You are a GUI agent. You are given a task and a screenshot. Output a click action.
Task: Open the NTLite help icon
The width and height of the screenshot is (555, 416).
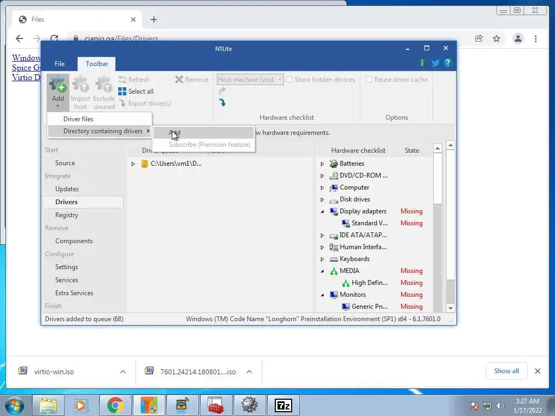(448, 63)
